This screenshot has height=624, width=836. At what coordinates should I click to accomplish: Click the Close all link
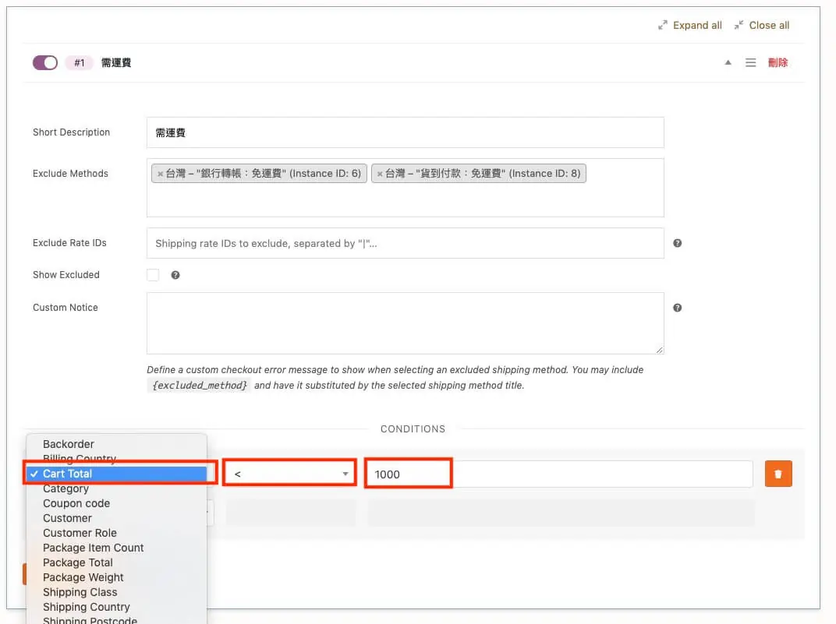click(762, 25)
